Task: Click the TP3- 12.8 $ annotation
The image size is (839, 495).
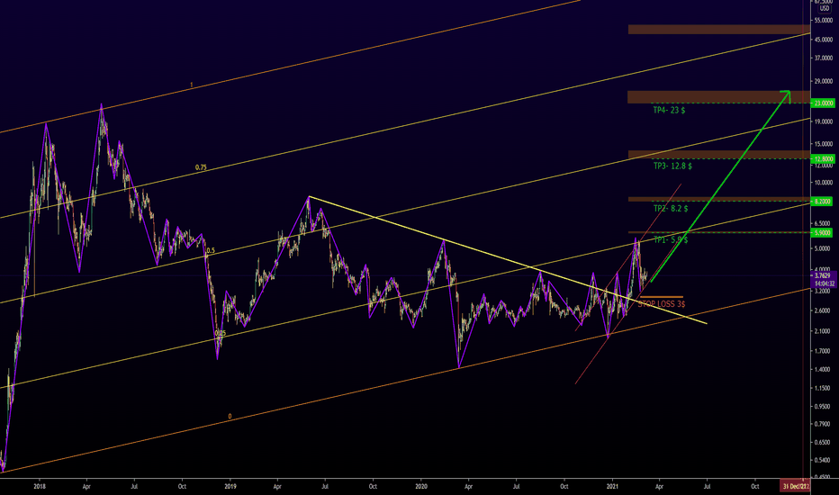Action: (672, 166)
